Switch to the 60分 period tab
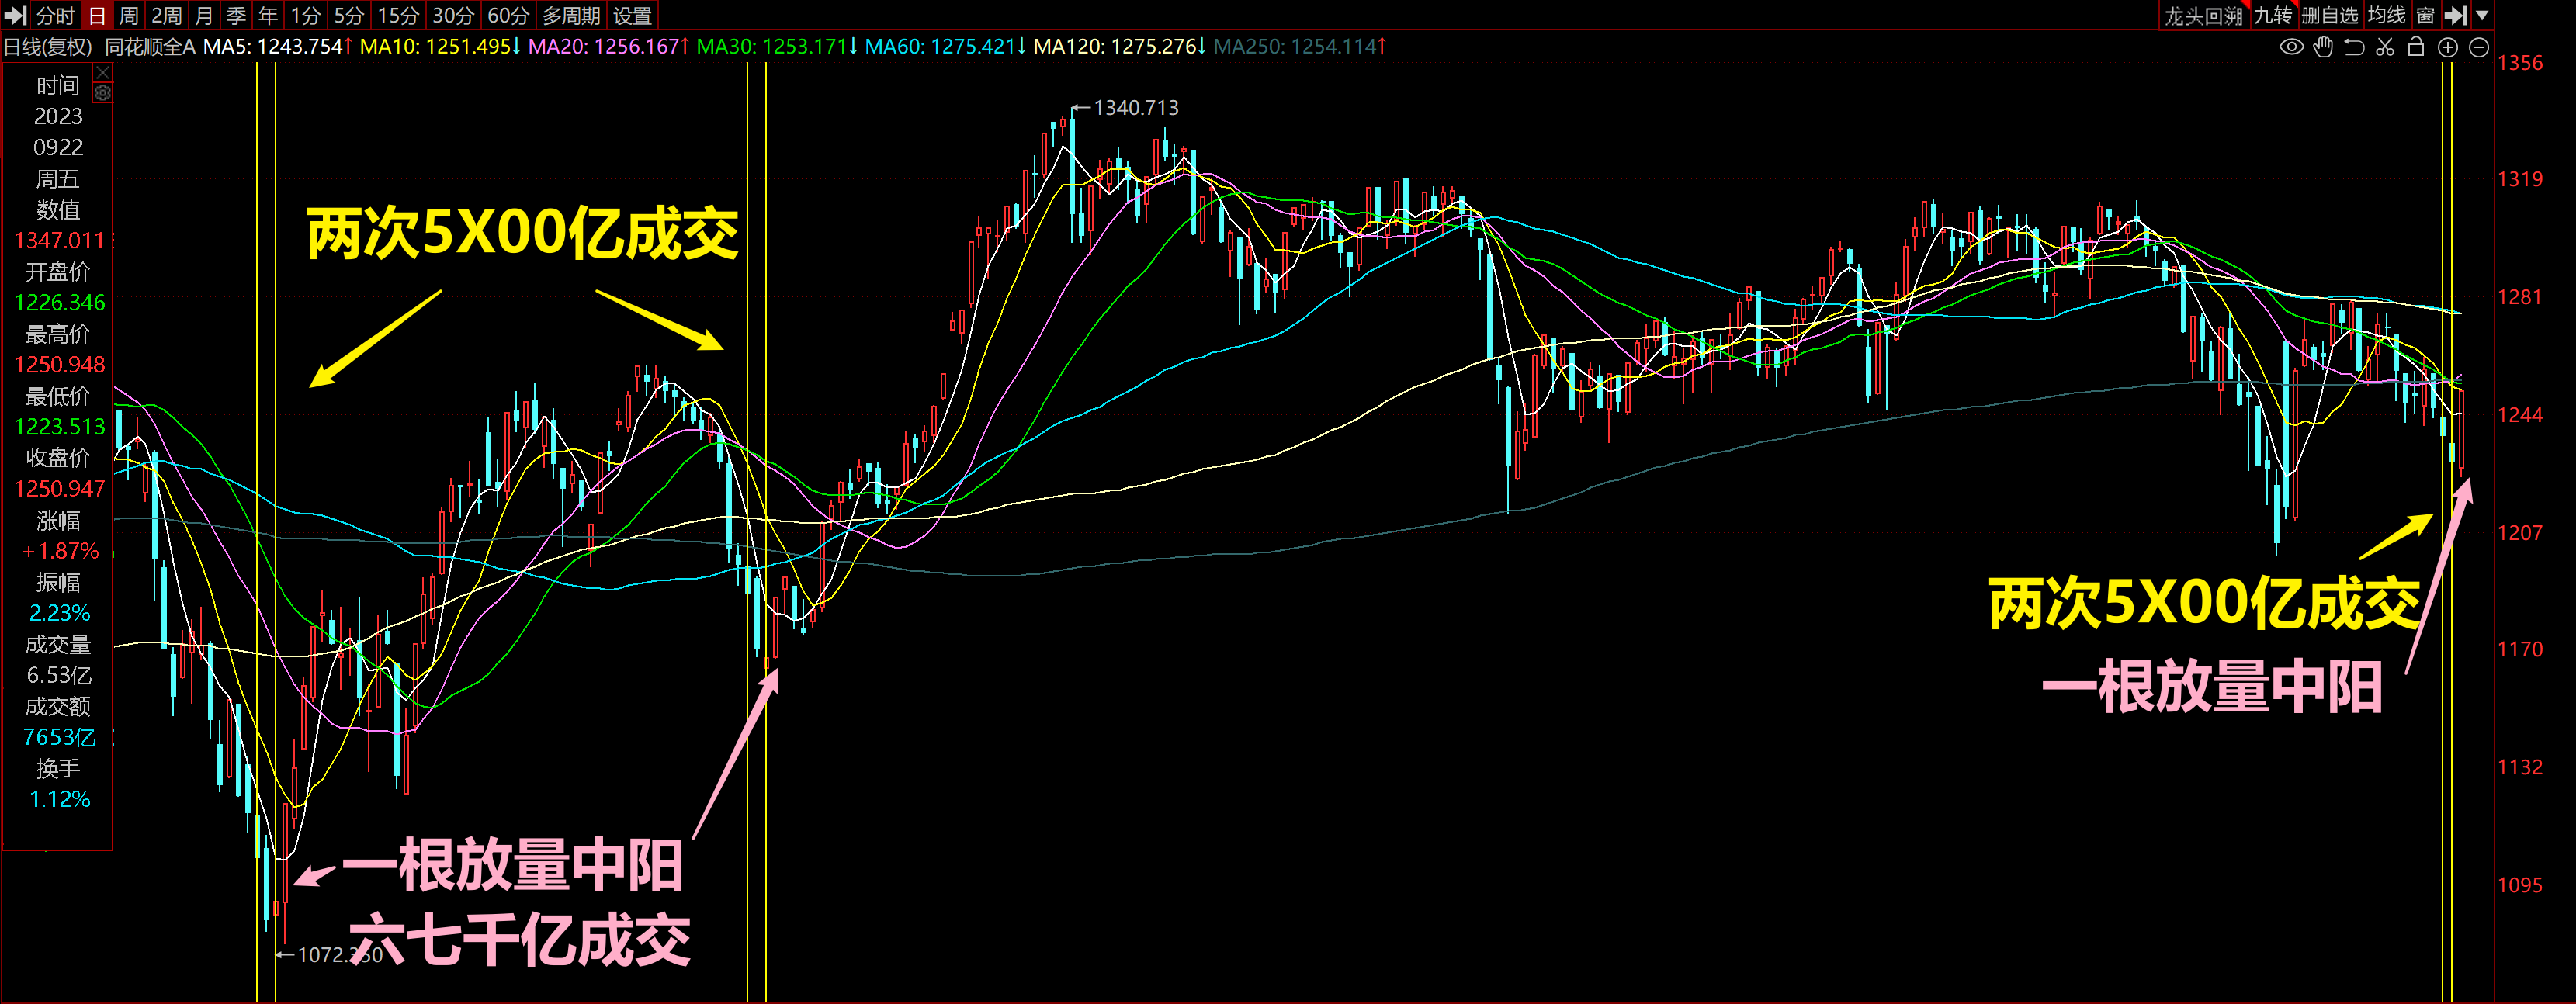 click(x=508, y=15)
